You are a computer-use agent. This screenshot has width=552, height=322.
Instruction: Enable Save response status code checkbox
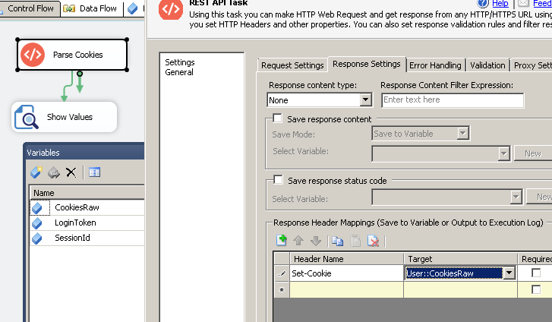[x=278, y=180]
